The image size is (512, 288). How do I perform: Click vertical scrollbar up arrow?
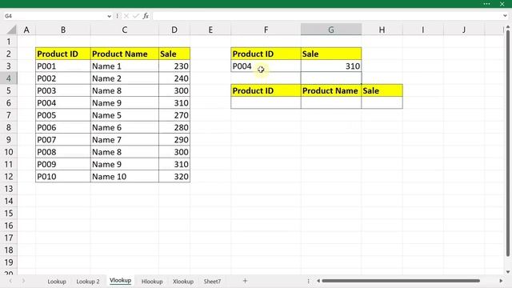click(x=508, y=27)
